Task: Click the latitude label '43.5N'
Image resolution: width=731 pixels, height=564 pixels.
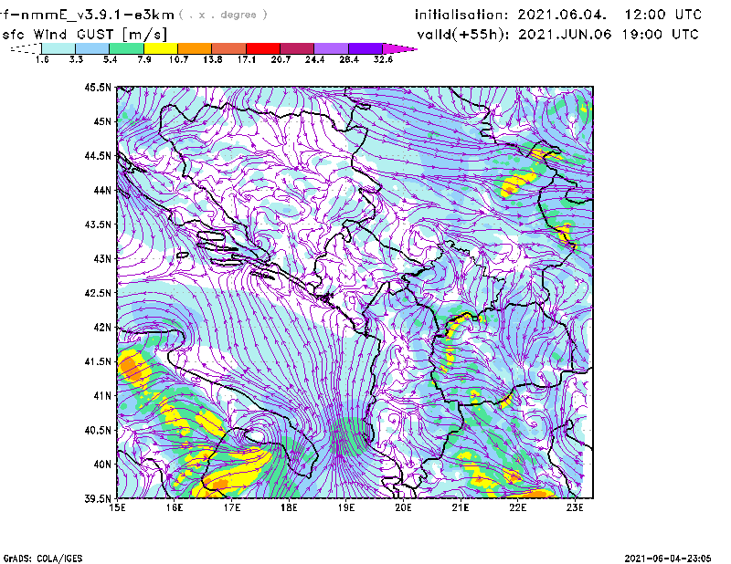Action: pyautogui.click(x=98, y=225)
